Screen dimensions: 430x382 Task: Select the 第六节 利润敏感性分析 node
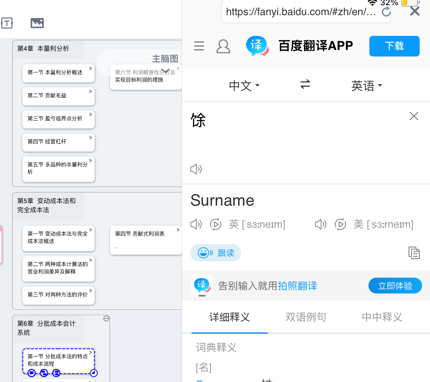point(146,77)
